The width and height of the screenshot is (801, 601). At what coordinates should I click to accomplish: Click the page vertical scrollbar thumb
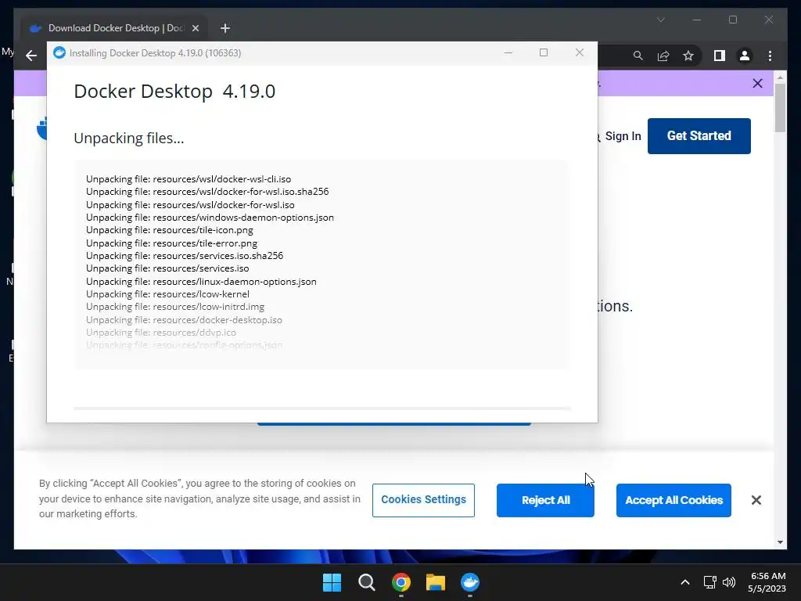click(780, 108)
